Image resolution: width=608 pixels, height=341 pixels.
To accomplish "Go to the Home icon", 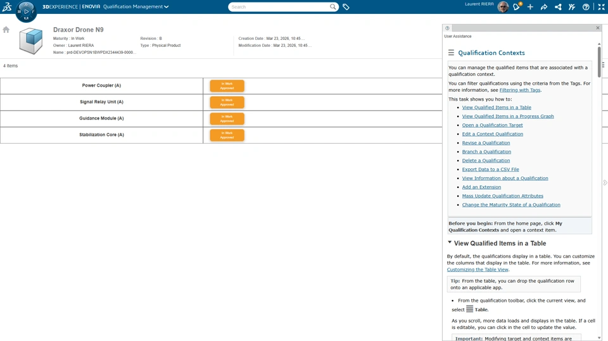I will tap(6, 30).
